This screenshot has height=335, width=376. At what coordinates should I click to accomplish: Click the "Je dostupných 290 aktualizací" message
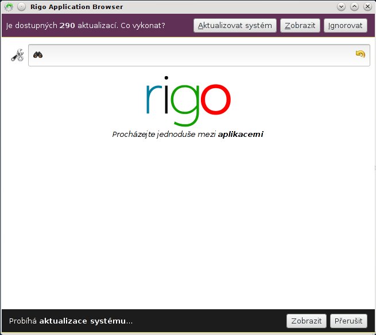[86, 26]
